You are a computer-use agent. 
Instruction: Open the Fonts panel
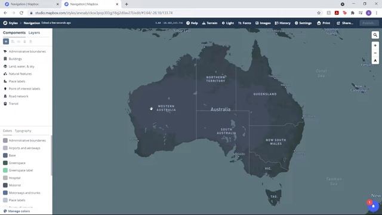pyautogui.click(x=245, y=23)
